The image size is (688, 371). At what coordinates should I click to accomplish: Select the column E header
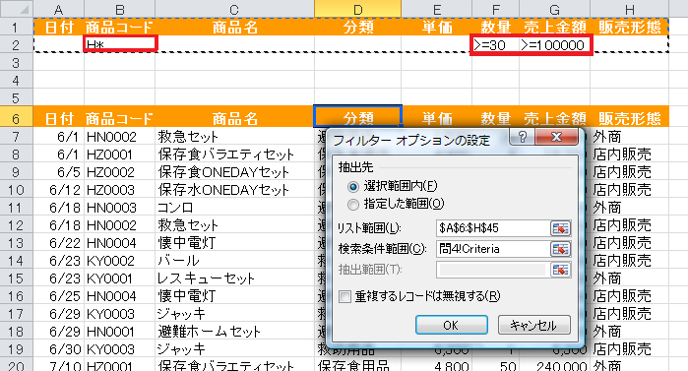(437, 9)
